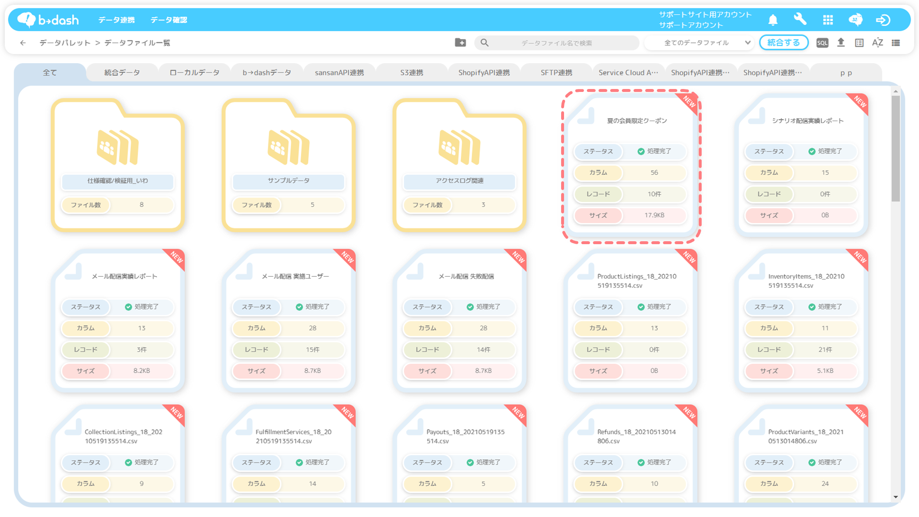Click the 統合する button
The height and width of the screenshot is (517, 919).
[x=783, y=43]
